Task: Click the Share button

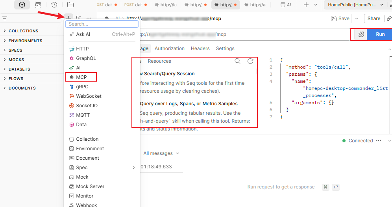Action: pyautogui.click(x=374, y=19)
